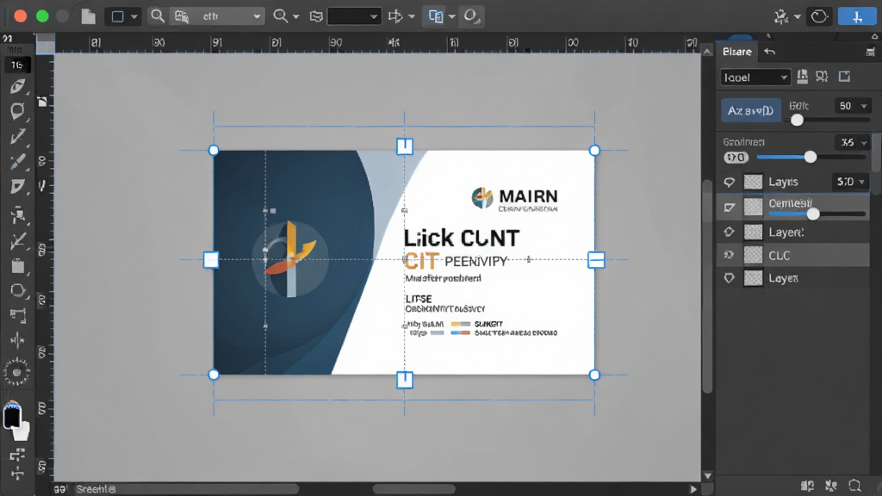This screenshot has height=496, width=882.
Task: Click the 'Az awD' blue button
Action: pos(751,110)
